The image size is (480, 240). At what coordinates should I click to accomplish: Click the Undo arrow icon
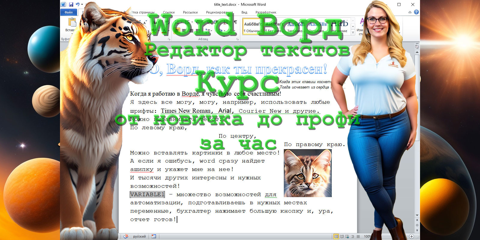(77, 4)
